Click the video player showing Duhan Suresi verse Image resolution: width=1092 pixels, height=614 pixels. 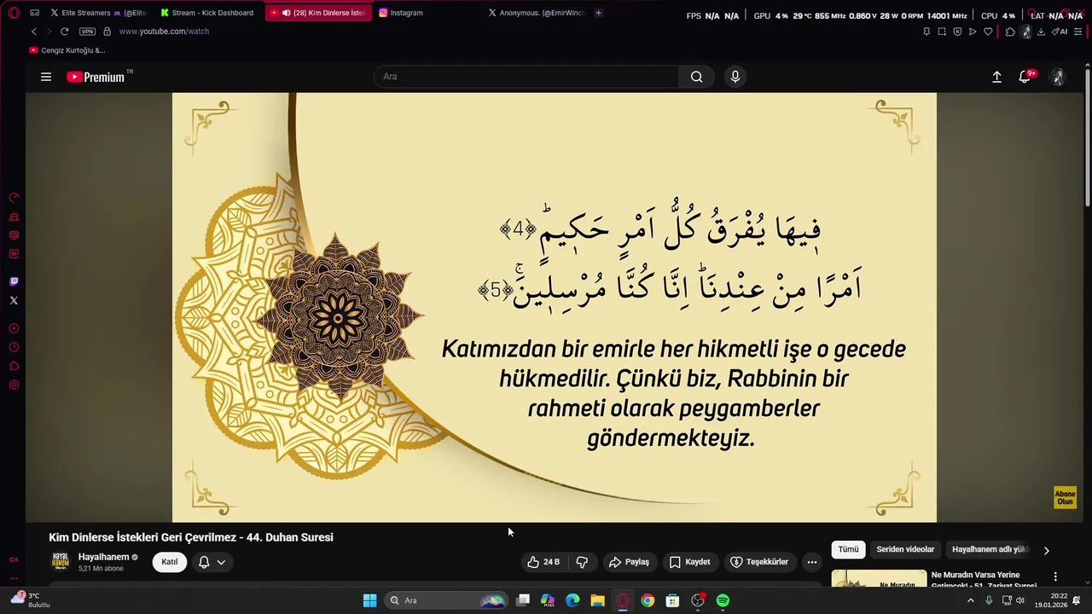click(555, 307)
